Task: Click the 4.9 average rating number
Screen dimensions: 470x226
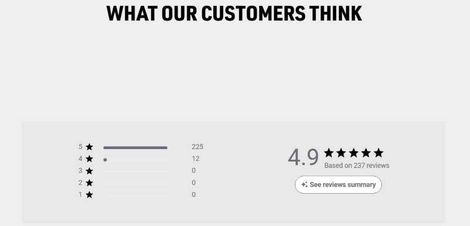Action: [x=303, y=157]
